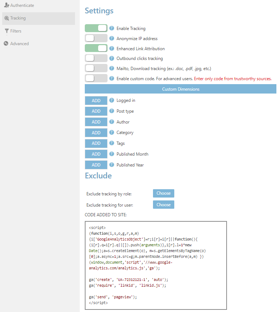Show help for Published Month dimension

click(x=112, y=154)
